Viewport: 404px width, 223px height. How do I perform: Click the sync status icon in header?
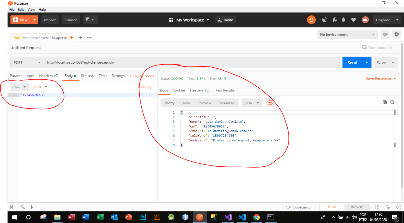point(311,20)
